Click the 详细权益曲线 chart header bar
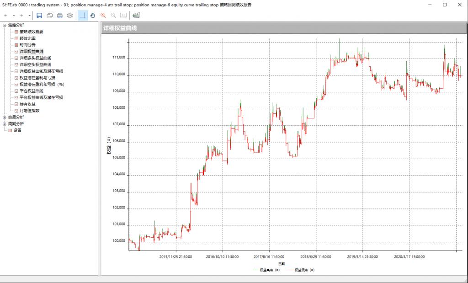468x283 pixels. pos(283,28)
